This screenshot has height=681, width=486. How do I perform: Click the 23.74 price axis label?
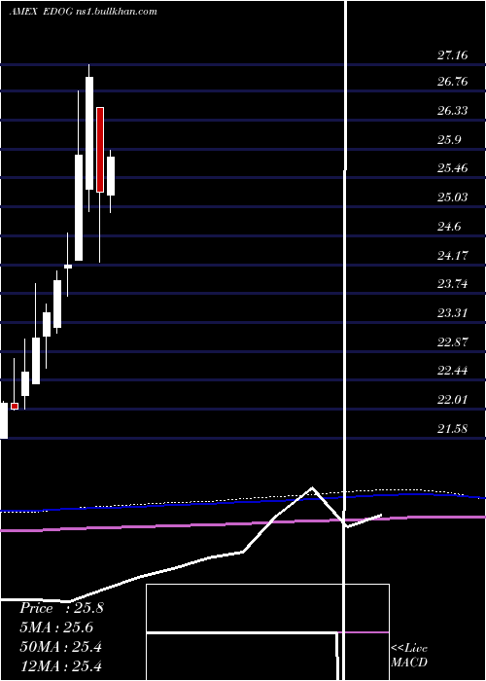pos(452,284)
